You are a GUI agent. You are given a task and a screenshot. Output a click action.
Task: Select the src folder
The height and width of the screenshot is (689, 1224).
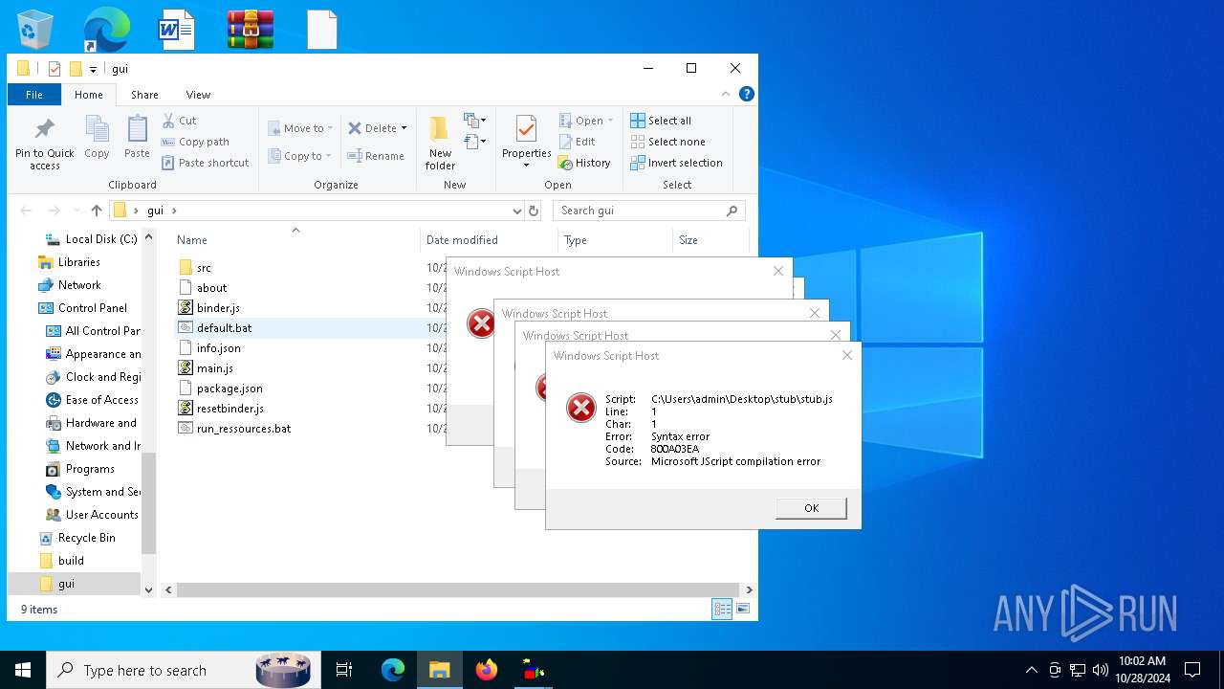point(204,268)
